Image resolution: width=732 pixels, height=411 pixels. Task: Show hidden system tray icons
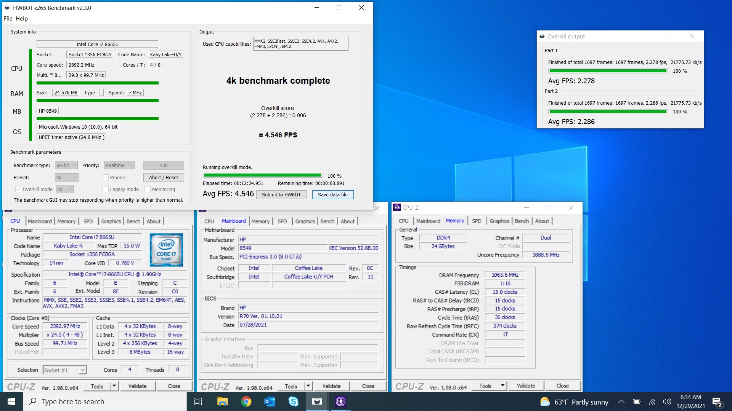click(621, 401)
